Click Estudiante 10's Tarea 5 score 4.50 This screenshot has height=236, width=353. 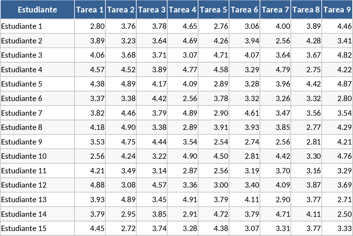(x=220, y=156)
